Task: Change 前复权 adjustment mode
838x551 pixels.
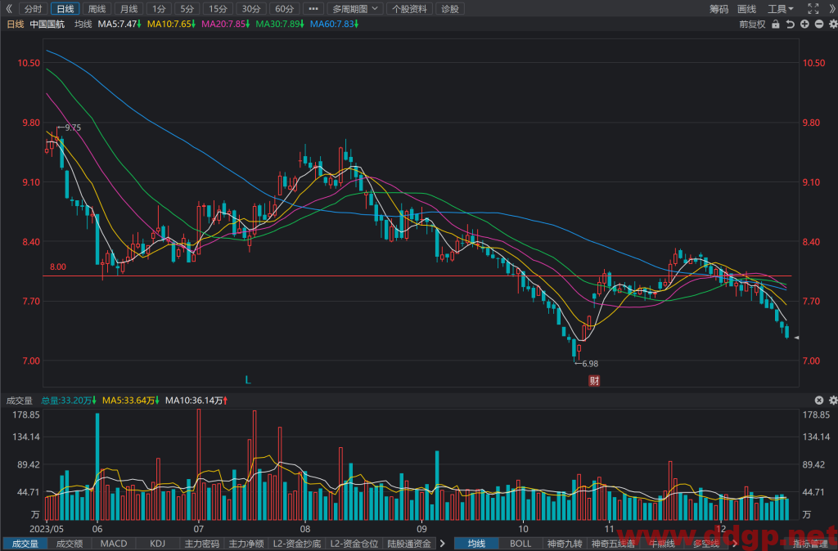Action: point(752,24)
